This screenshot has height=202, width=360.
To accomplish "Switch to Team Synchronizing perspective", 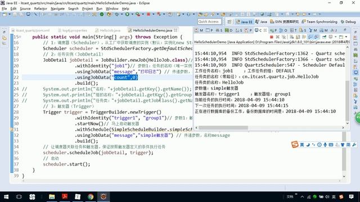I will (x=319, y=22).
